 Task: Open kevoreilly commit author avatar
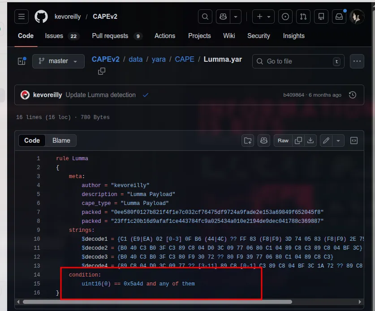[25, 95]
